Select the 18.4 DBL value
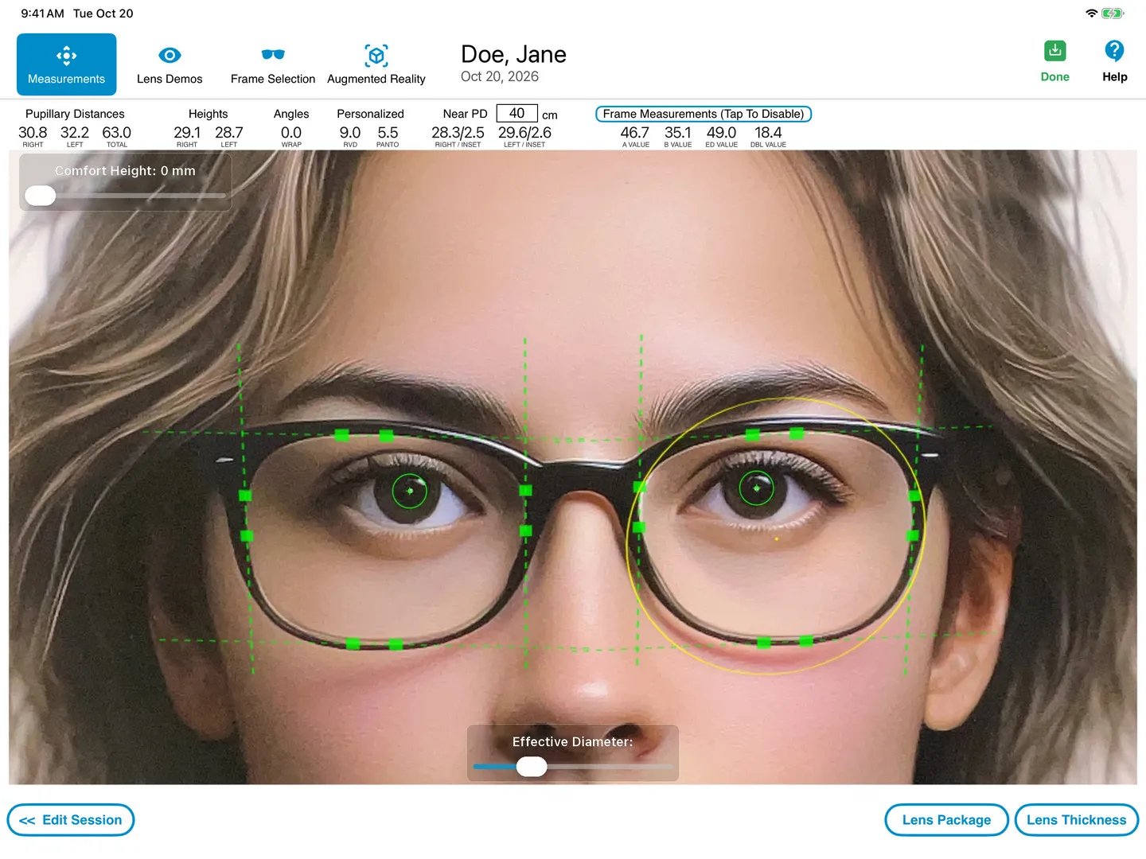 coord(768,133)
